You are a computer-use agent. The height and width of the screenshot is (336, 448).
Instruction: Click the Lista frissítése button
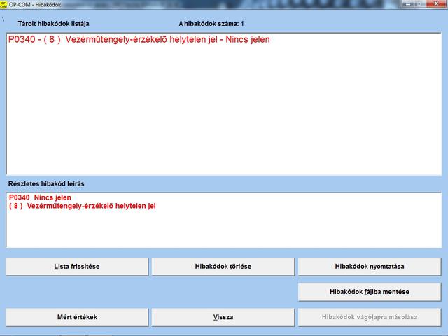pyautogui.click(x=77, y=267)
